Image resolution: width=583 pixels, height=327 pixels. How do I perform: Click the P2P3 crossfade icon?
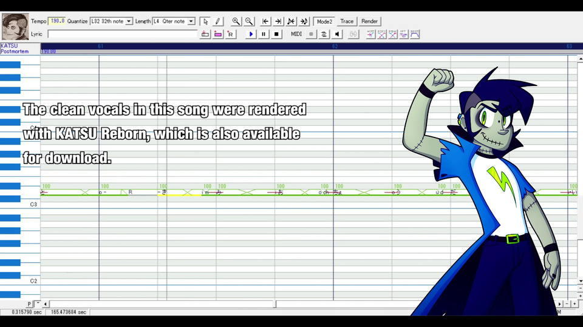[382, 34]
